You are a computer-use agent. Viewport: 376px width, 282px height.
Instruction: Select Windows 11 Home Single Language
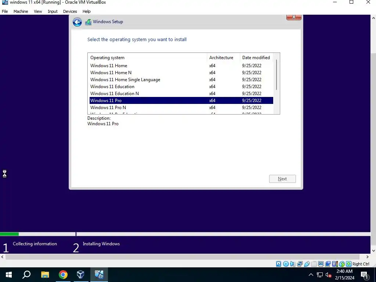click(181, 79)
